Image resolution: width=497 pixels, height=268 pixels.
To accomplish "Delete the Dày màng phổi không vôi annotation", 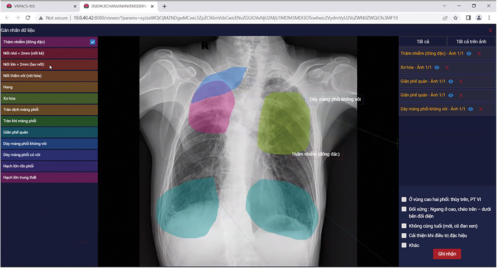I will (481, 109).
